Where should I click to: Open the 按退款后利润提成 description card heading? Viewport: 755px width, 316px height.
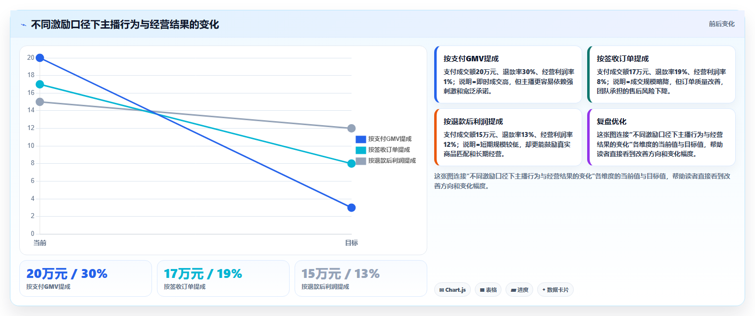[x=473, y=121]
